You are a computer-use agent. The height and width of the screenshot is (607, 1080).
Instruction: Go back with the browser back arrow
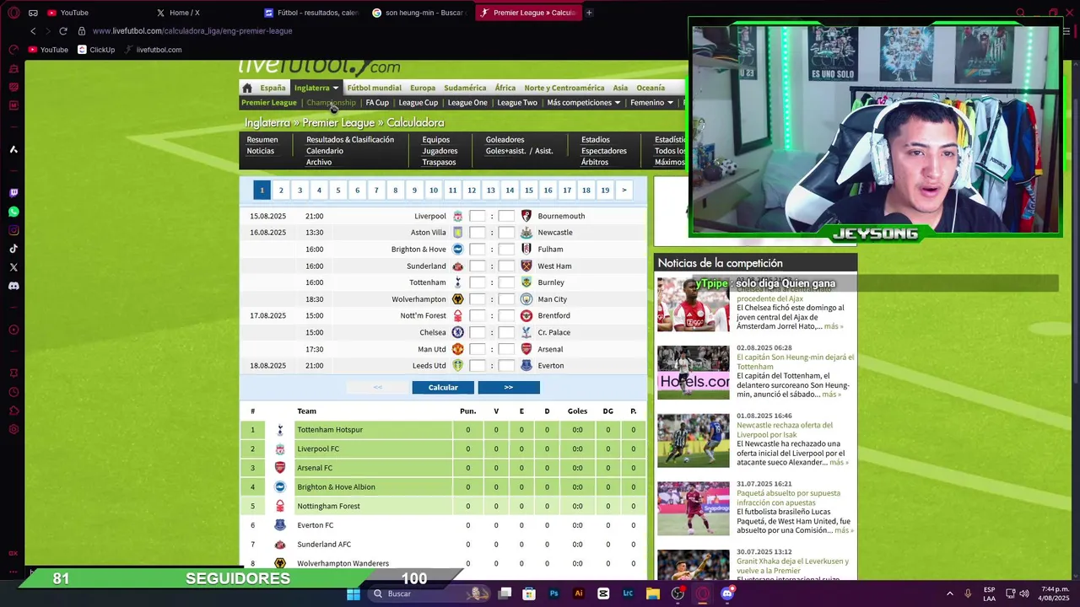[33, 31]
